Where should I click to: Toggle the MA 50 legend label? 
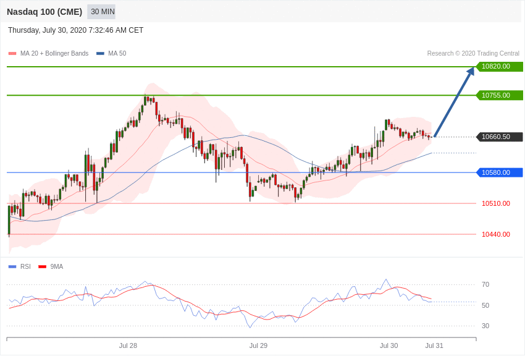117,54
